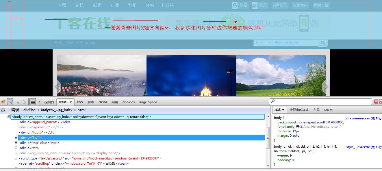The width and height of the screenshot is (382, 171).
Task: Open 淘帖 in site navigation
Action: tap(150, 5)
